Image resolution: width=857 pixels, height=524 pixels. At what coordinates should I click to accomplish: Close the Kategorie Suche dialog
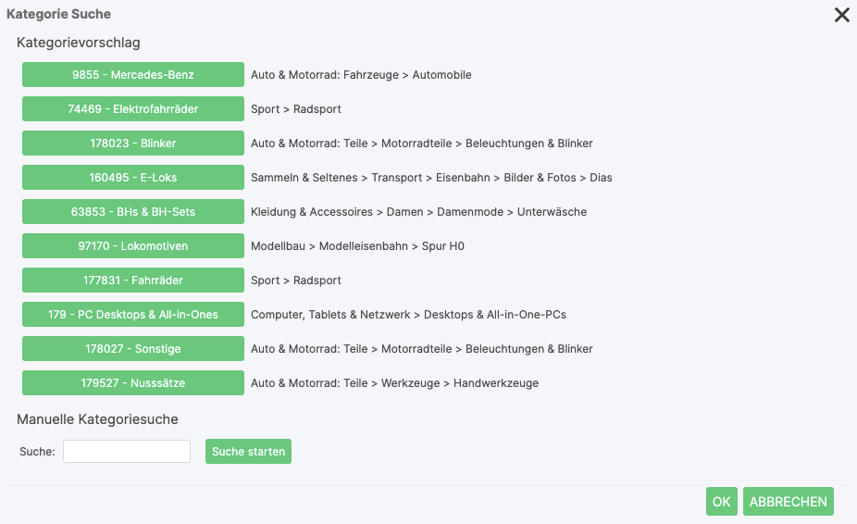click(x=841, y=15)
